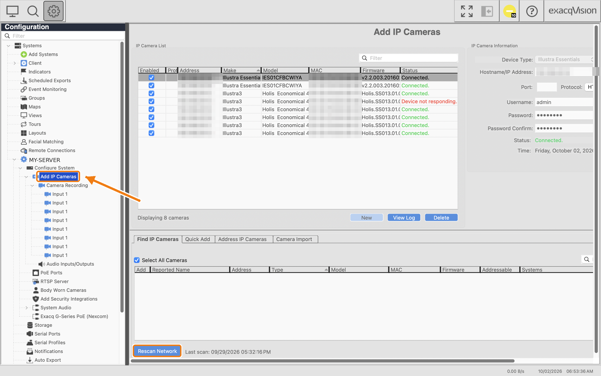The height and width of the screenshot is (376, 601).
Task: Toggle Enabled checkbox on last Illustra3 row
Action: click(x=151, y=133)
